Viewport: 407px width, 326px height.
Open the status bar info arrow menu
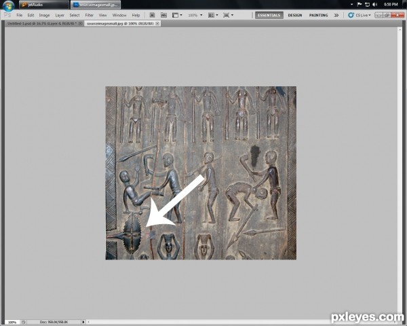pyautogui.click(x=83, y=322)
